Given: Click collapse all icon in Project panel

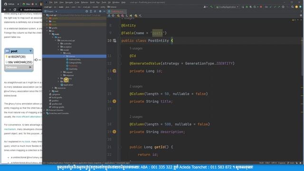Looking at the screenshot, I should (x=95, y=11).
